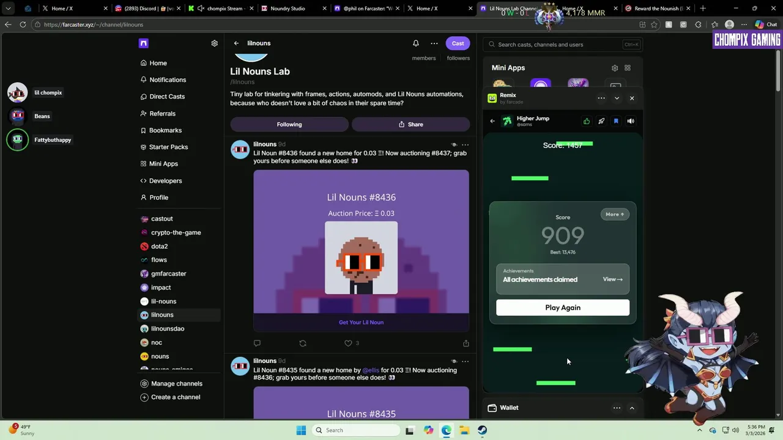783x440 pixels.
Task: Open three-dots menu on #8436 cast
Action: tap(465, 145)
